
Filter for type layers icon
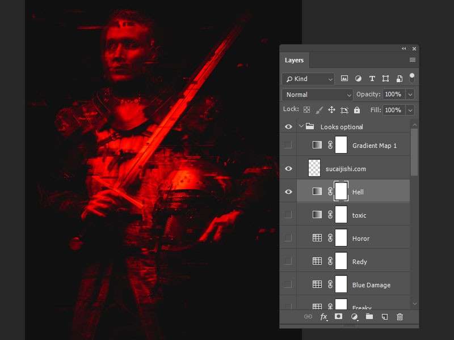coord(372,78)
